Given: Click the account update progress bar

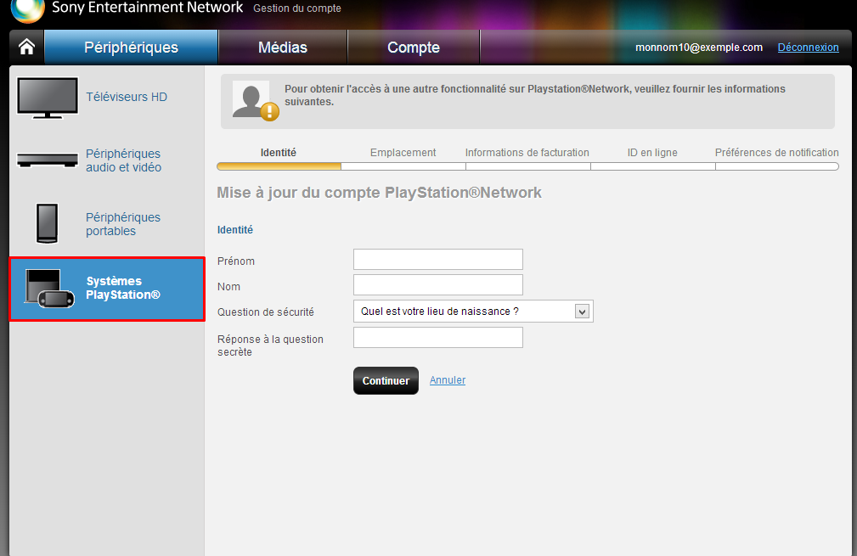Looking at the screenshot, I should (527, 166).
